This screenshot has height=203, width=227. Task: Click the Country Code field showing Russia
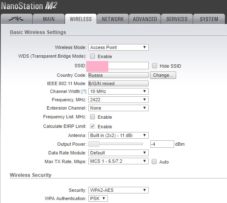(118, 75)
